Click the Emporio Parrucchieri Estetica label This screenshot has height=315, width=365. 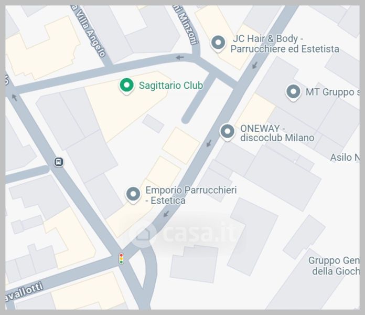click(x=191, y=195)
